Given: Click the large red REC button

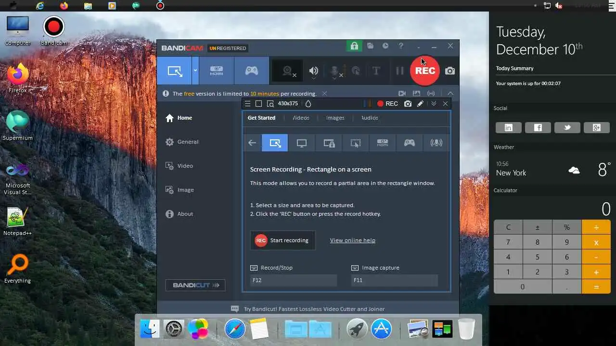Looking at the screenshot, I should (425, 71).
